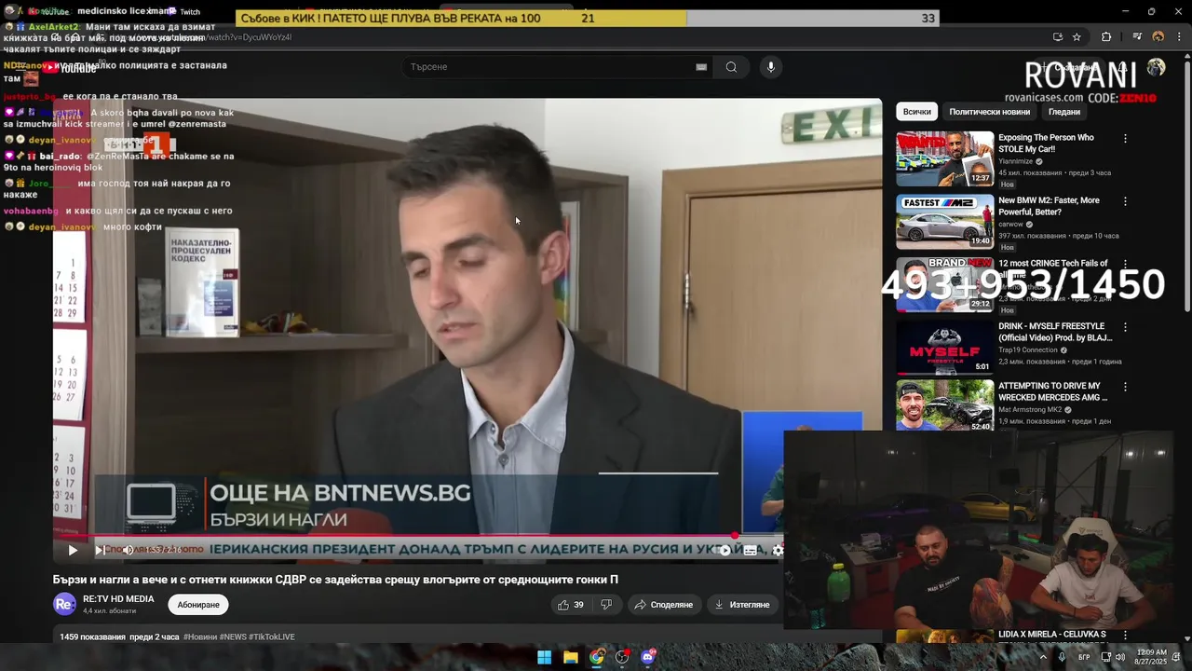1192x671 pixels.
Task: Open options for DRINK - MYSELF FREESTYLE
Action: (x=1125, y=327)
